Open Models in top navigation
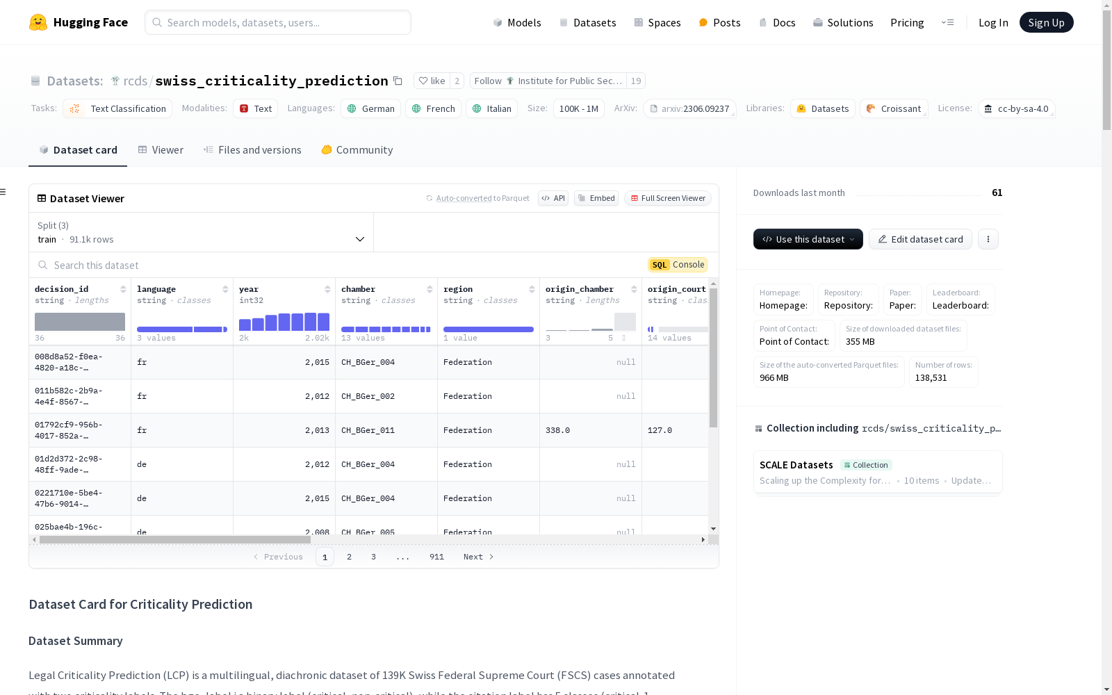Viewport: 1112px width, 695px height. tap(517, 22)
